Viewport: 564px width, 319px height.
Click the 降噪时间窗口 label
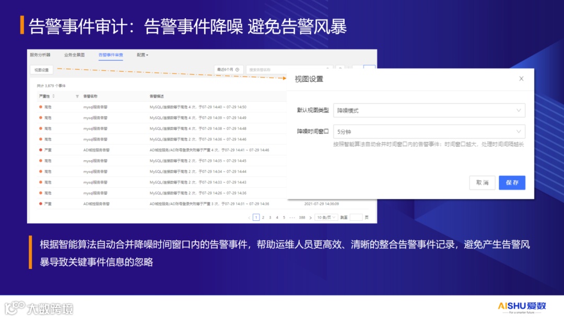(313, 132)
